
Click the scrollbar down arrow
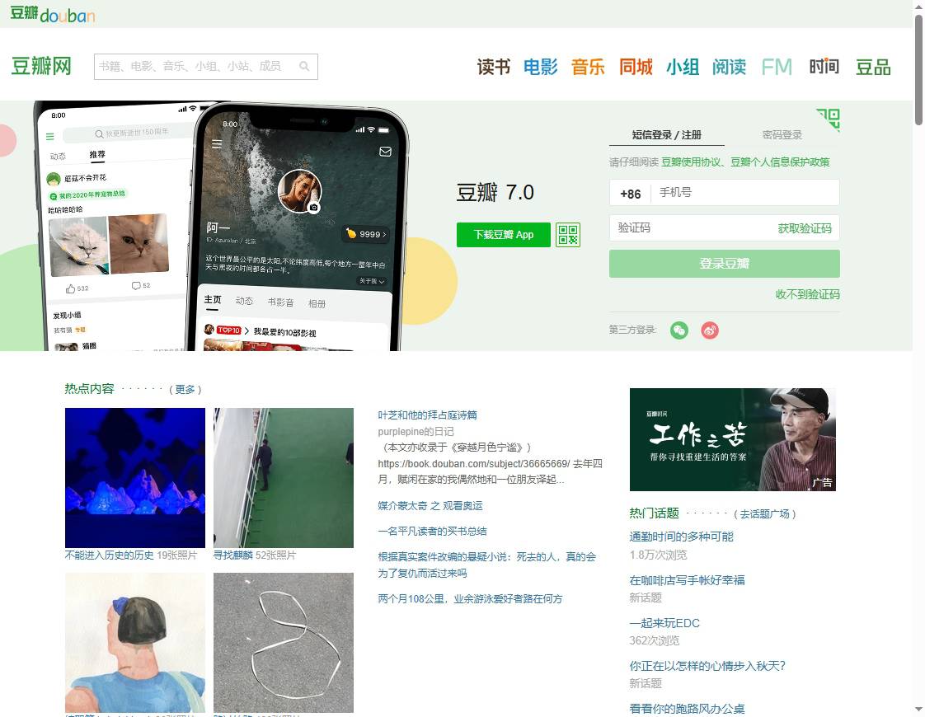point(918,710)
